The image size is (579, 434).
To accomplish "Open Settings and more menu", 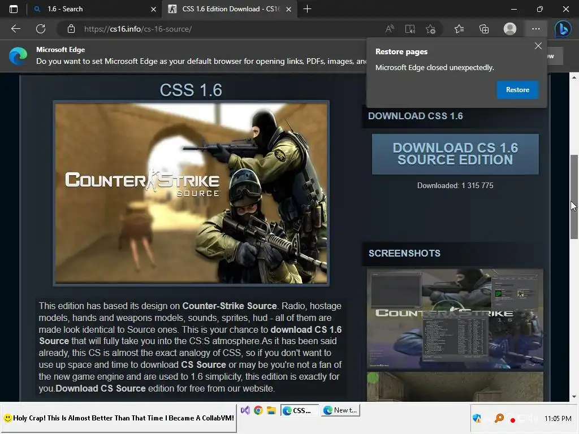I will pos(536,29).
